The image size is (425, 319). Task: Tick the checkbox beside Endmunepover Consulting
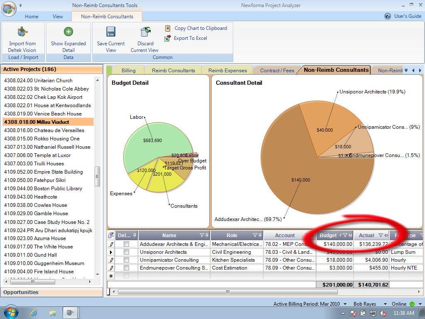tap(127, 268)
